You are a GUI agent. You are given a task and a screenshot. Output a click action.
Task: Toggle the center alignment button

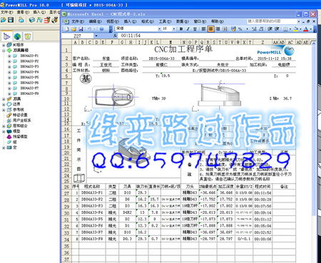[210, 29]
